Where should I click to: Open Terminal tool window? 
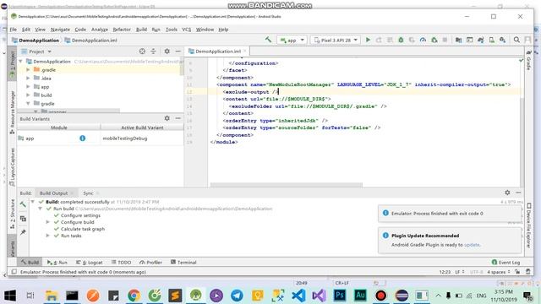pyautogui.click(x=183, y=263)
